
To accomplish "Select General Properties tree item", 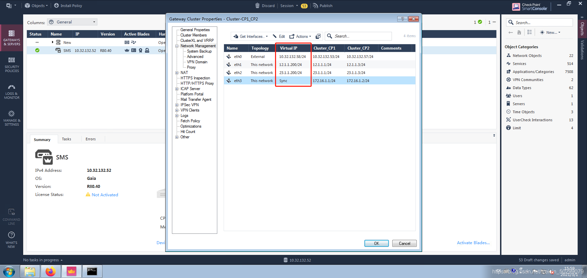I will click(195, 30).
